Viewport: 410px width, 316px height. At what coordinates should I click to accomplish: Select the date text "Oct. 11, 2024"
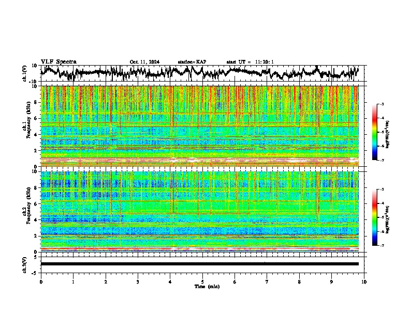coord(144,62)
